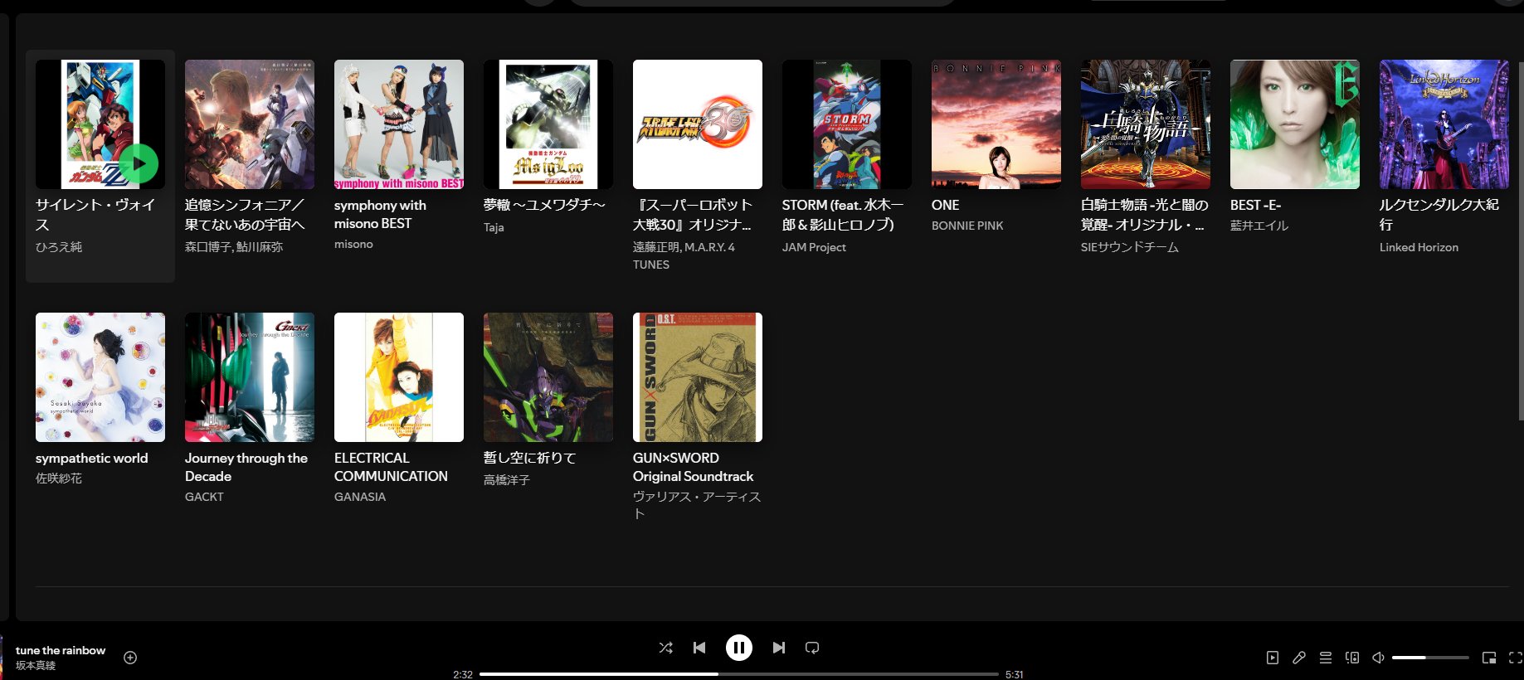Open artist 藍井エイル
The image size is (1524, 680).
(x=1259, y=226)
